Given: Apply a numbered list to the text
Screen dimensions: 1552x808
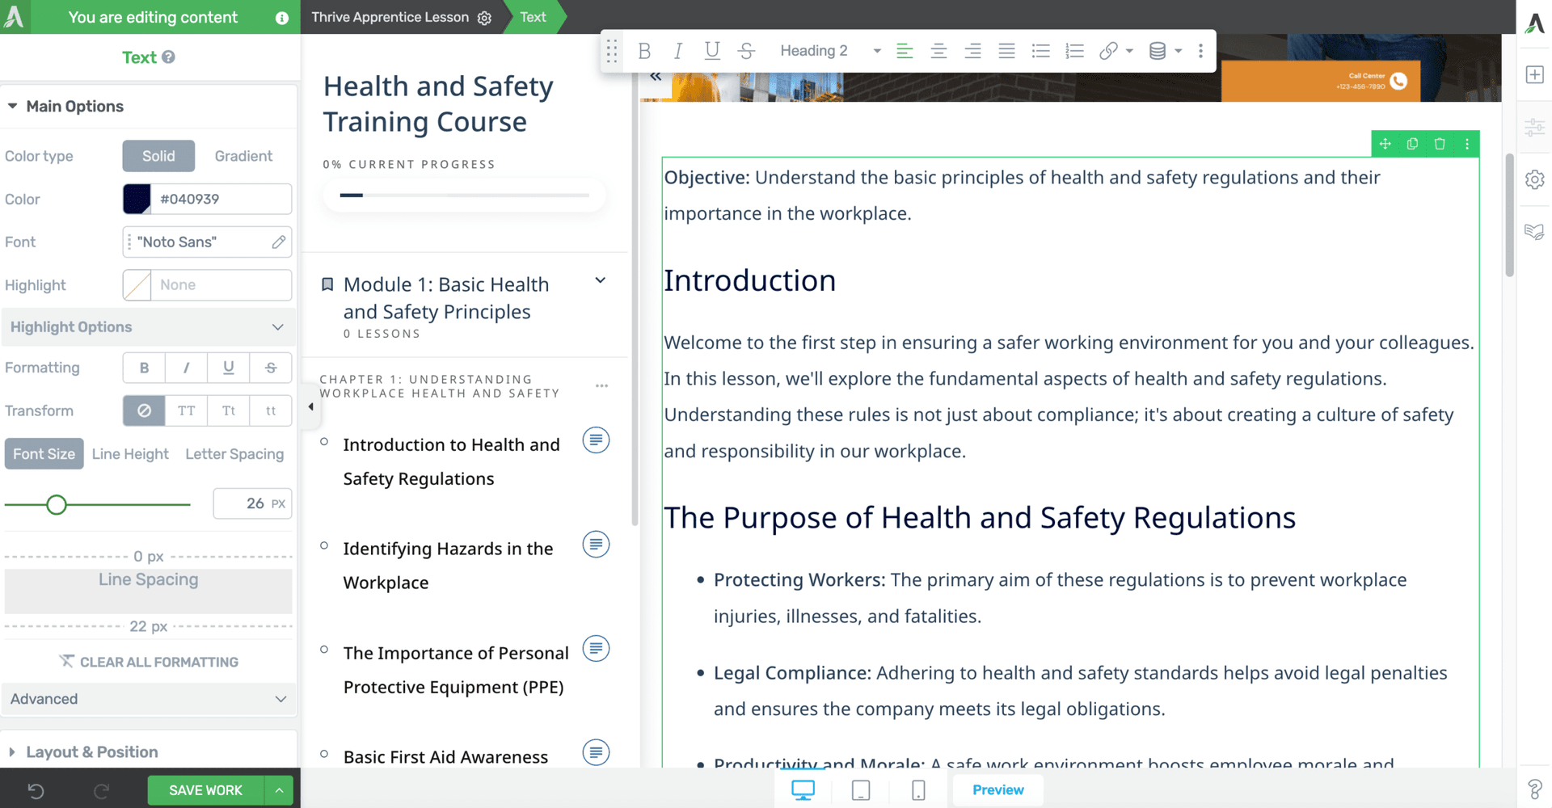Looking at the screenshot, I should pos(1074,50).
